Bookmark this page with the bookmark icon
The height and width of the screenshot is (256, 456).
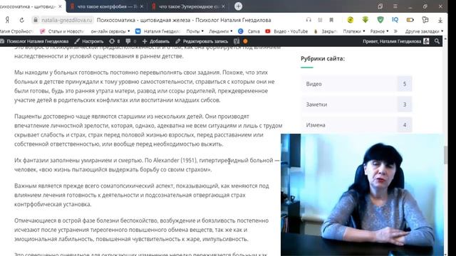tap(331, 20)
